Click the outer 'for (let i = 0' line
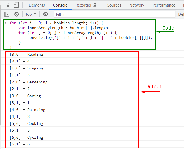Image resolution: width=184 pixels, height=149 pixels. pyautogui.click(x=56, y=23)
